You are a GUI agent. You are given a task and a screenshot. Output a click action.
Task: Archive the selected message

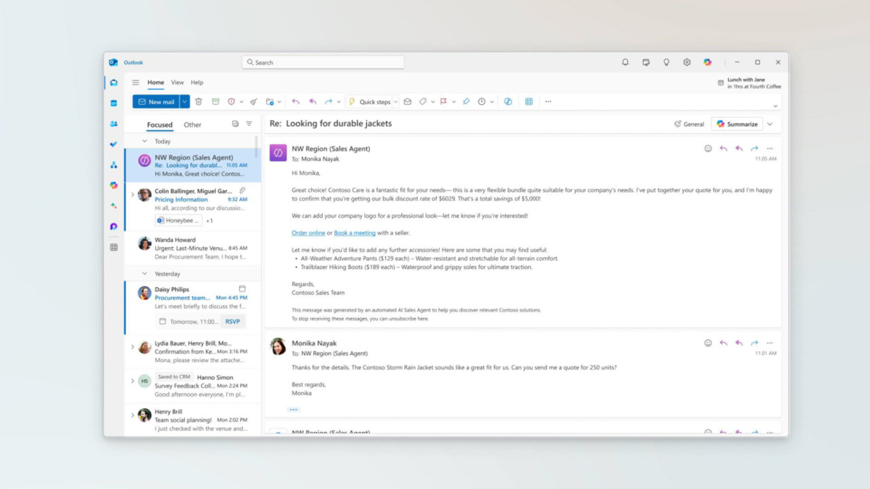[215, 102]
